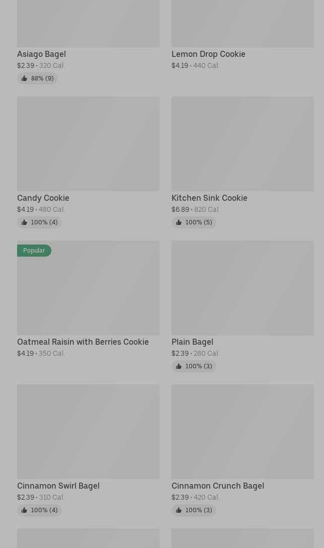Open the Cinnamon Crunch Bagel title
This screenshot has width=324, height=548.
tap(217, 486)
